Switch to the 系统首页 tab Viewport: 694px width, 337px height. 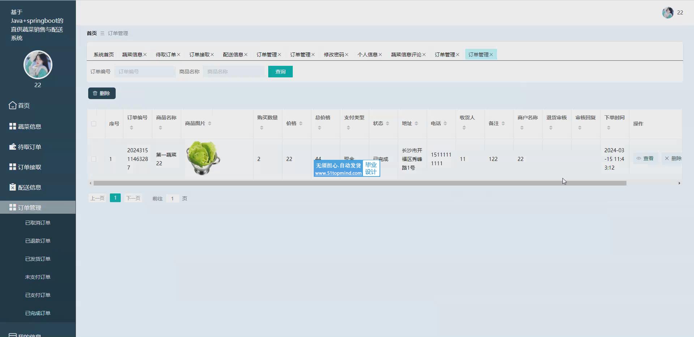click(x=104, y=55)
